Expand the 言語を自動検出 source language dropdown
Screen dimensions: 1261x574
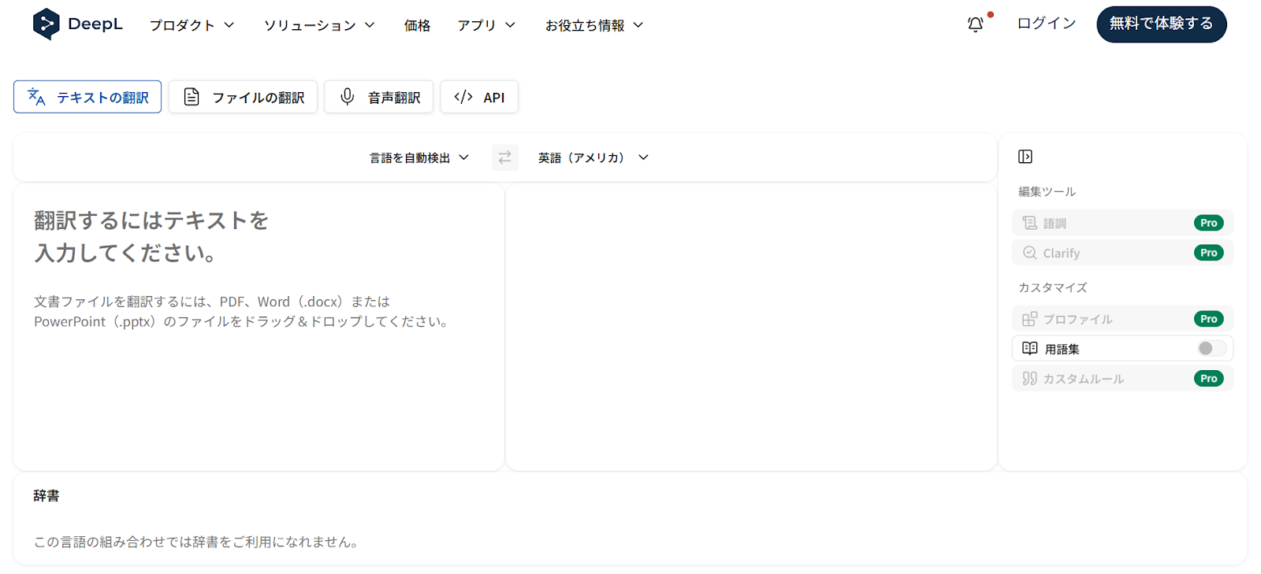[419, 157]
